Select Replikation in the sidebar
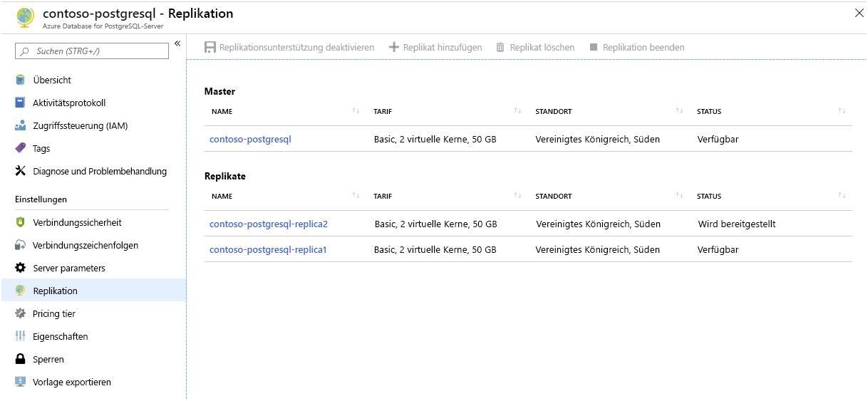 (93, 291)
